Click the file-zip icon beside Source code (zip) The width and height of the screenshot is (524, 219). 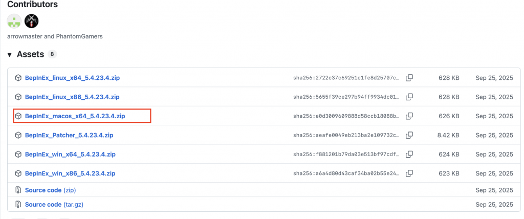pos(18,190)
